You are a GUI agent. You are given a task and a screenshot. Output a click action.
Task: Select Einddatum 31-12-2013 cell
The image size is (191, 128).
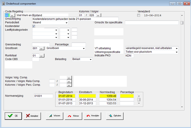tap(87, 103)
